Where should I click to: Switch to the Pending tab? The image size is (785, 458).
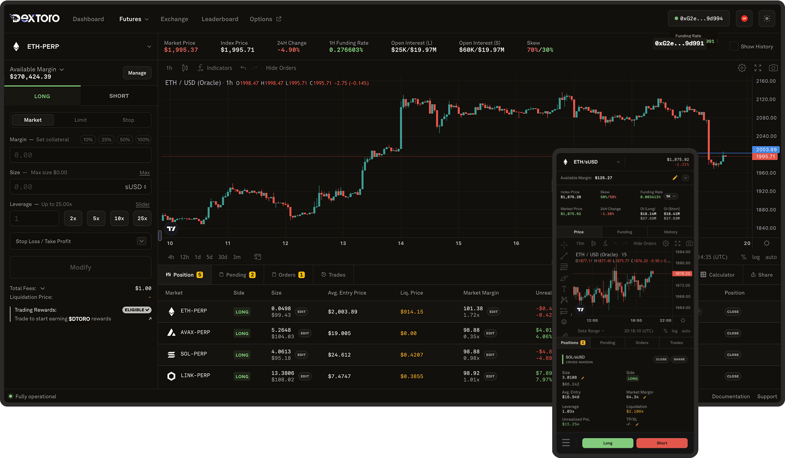[237, 275]
